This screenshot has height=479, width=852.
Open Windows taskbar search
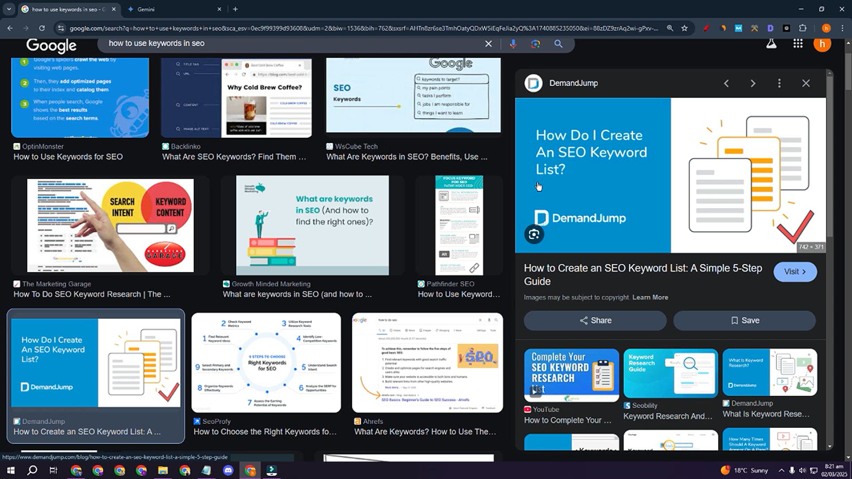(x=32, y=470)
